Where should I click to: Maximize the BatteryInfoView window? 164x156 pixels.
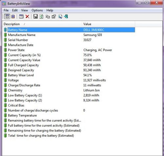click(147, 2)
